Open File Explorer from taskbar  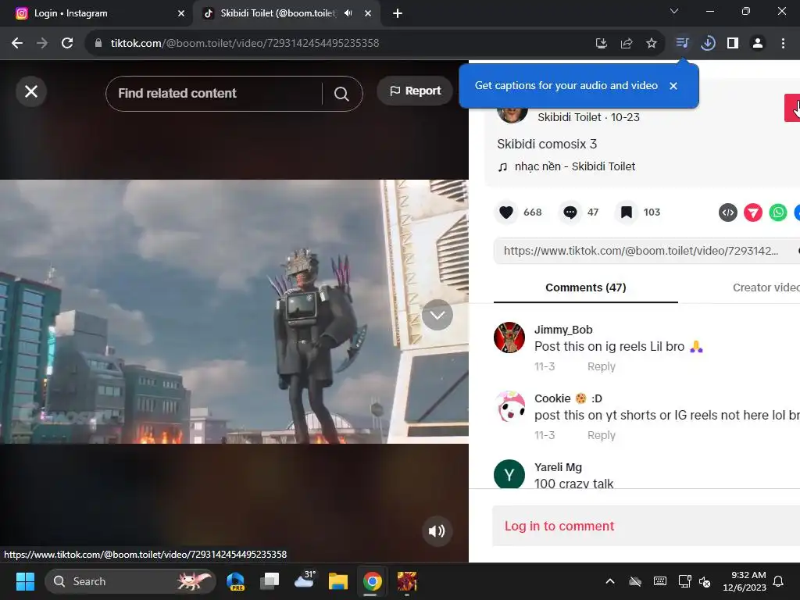(337, 581)
